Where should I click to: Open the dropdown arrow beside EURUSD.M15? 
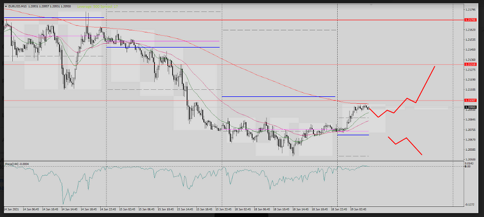(x=6, y=6)
